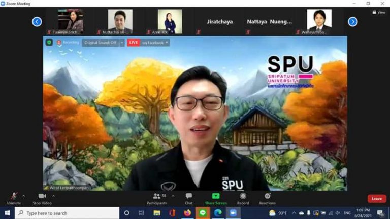Show hidden system tray icons

(294, 213)
